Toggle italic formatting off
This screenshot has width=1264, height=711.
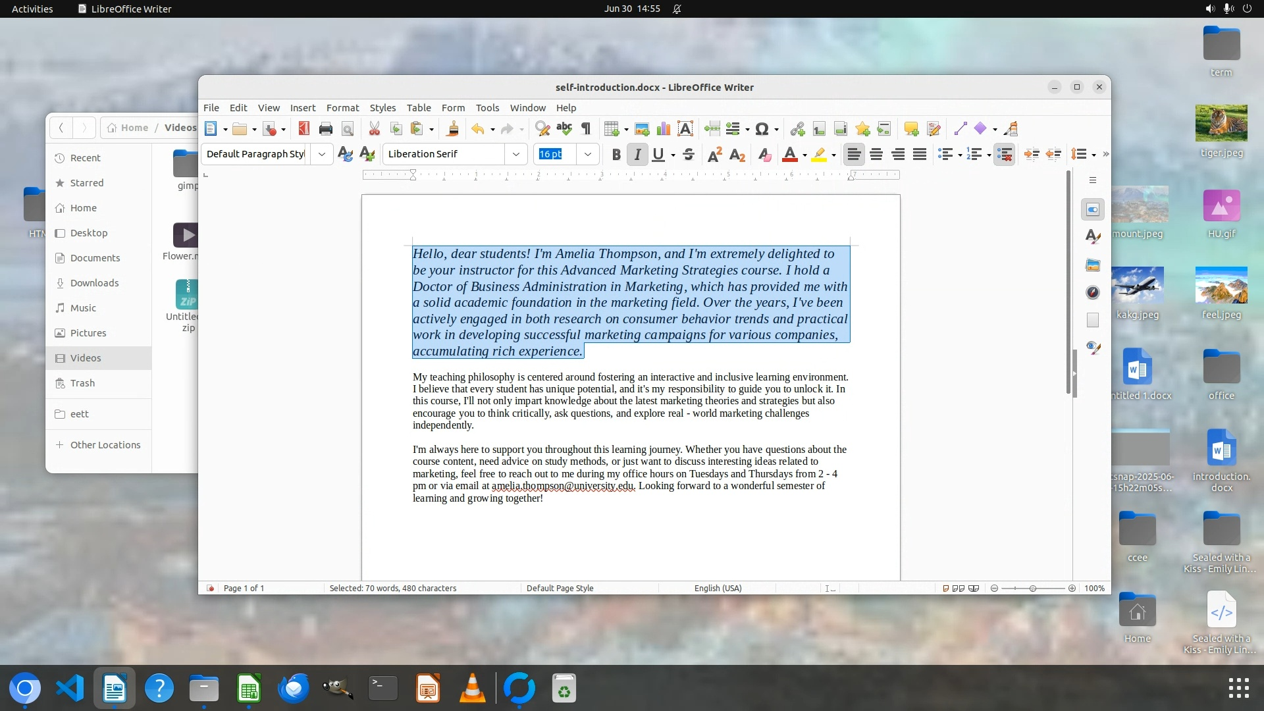click(x=637, y=155)
